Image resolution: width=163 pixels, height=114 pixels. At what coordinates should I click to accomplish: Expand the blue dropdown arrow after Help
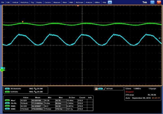(110, 3)
